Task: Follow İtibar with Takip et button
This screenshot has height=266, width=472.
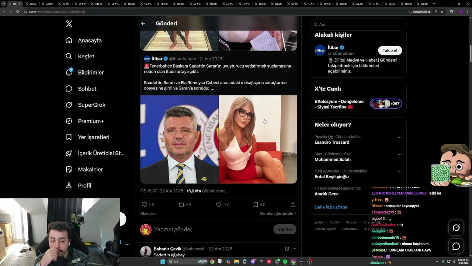Action: click(x=390, y=50)
